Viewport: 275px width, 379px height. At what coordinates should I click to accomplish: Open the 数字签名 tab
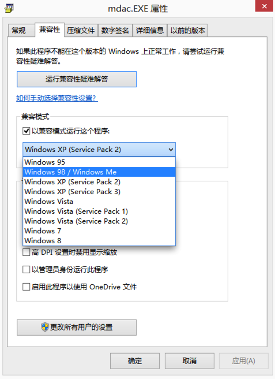(115, 31)
